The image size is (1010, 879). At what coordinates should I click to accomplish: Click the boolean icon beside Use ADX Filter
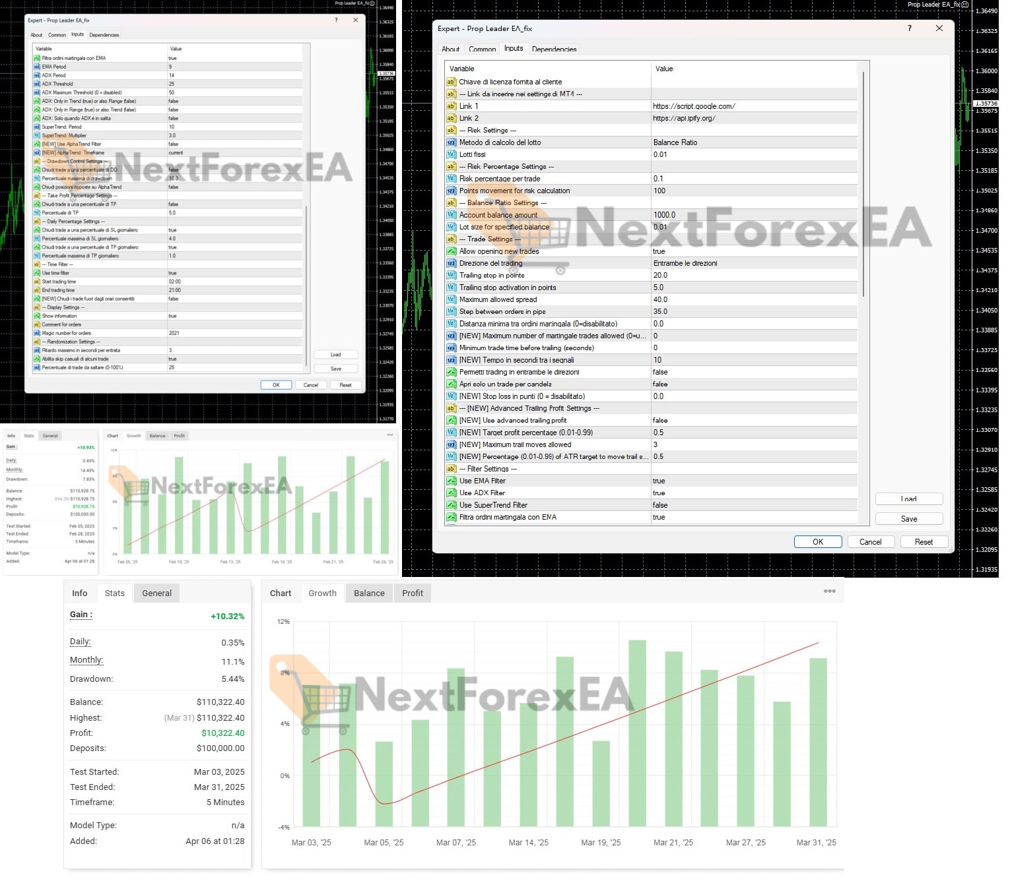pyautogui.click(x=452, y=493)
